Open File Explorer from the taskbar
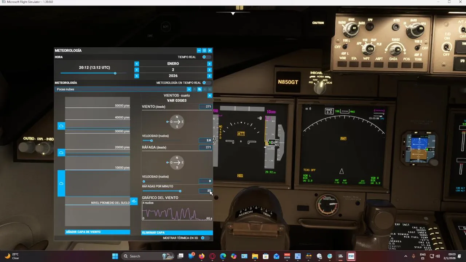 pyautogui.click(x=255, y=256)
